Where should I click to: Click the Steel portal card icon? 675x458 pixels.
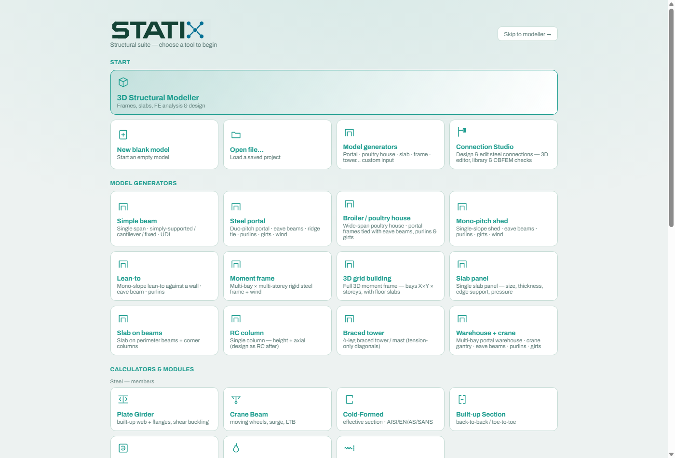coord(236,207)
